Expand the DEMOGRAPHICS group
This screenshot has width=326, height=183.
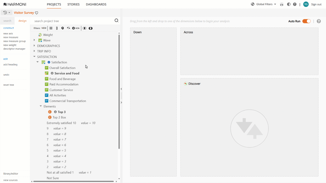pos(34,46)
